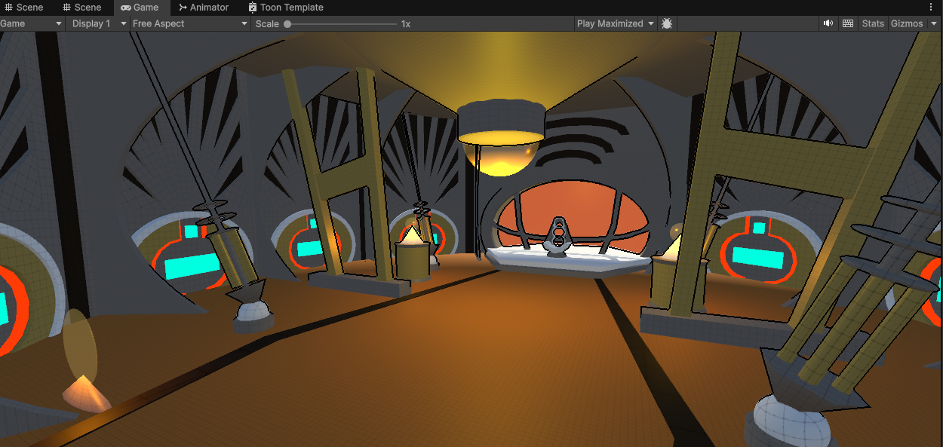
Task: Toggle the Stats overlay button
Action: 873,23
